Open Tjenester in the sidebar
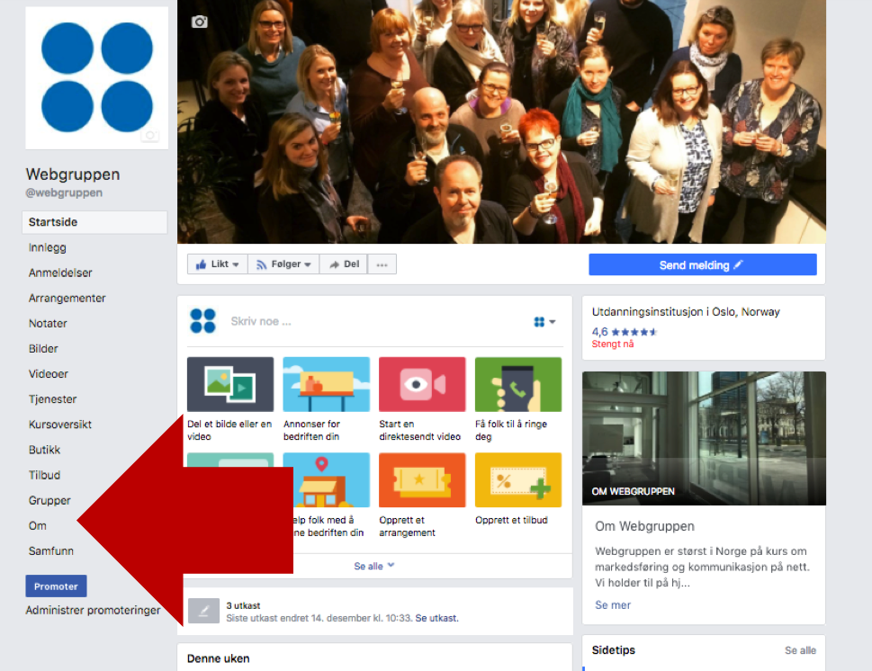This screenshot has width=872, height=671. (x=53, y=399)
